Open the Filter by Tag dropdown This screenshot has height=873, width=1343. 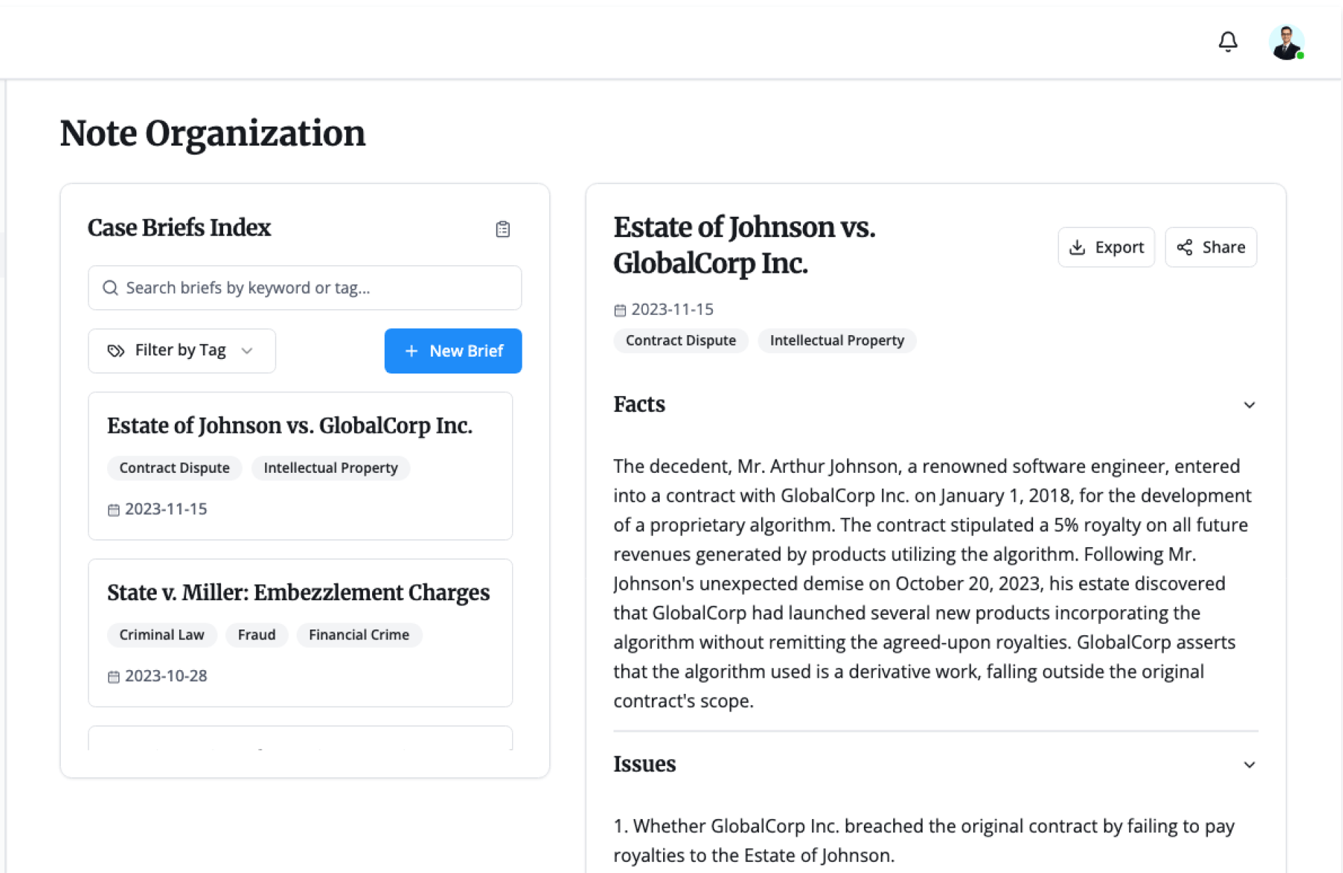click(181, 350)
